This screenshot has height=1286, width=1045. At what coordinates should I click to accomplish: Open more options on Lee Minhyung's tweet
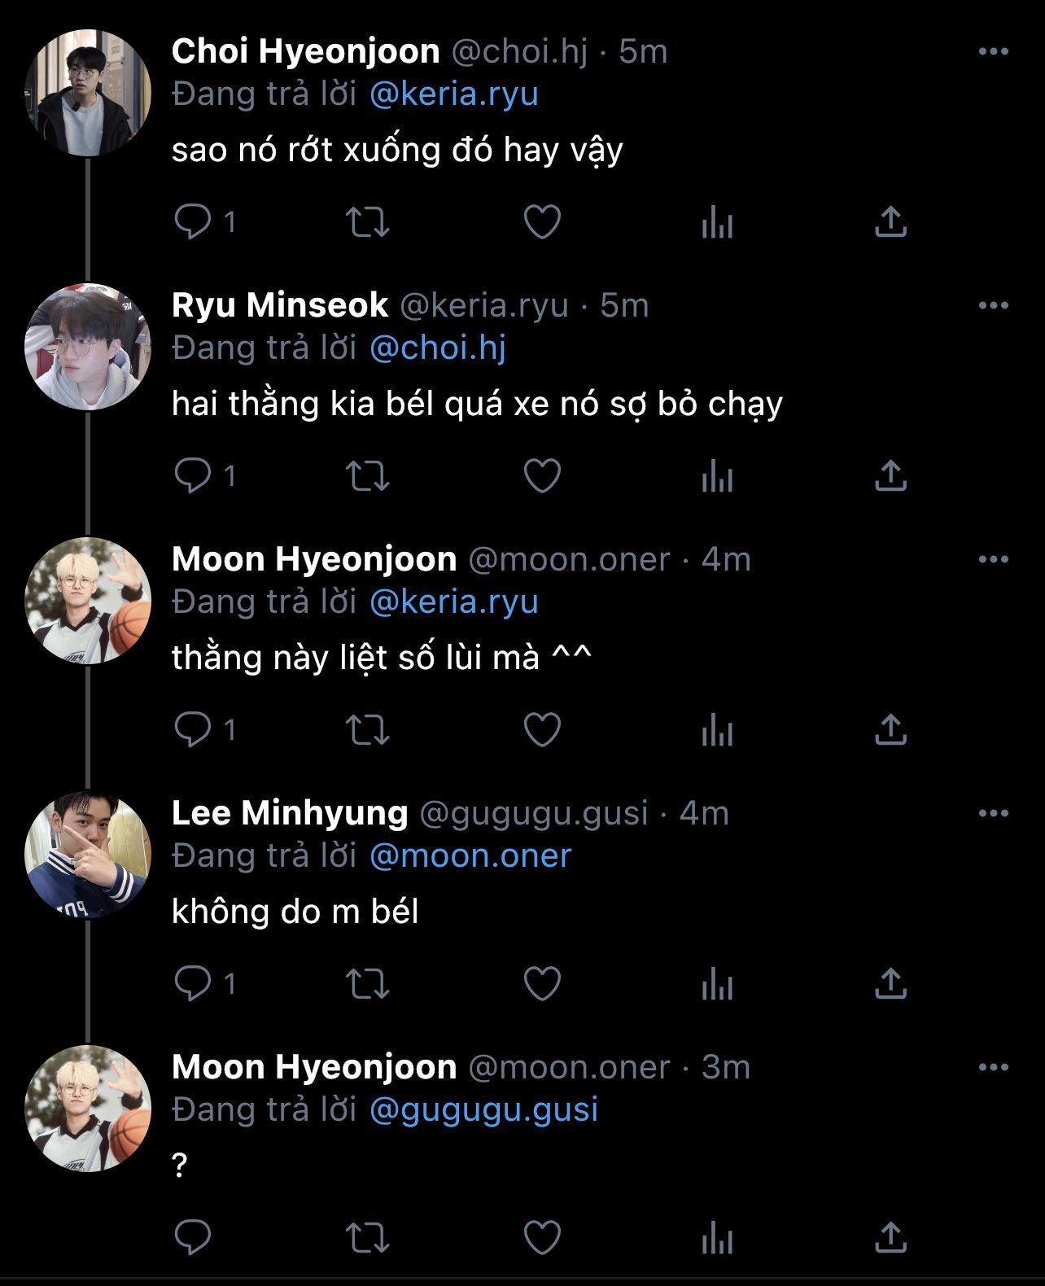993,813
